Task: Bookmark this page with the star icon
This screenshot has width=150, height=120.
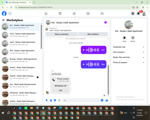Action: point(137,7)
